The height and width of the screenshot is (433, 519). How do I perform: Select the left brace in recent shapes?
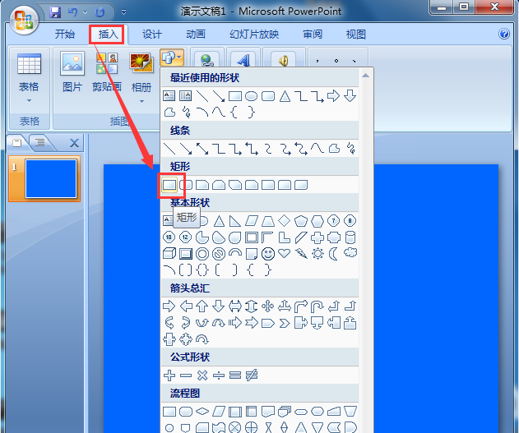(234, 113)
